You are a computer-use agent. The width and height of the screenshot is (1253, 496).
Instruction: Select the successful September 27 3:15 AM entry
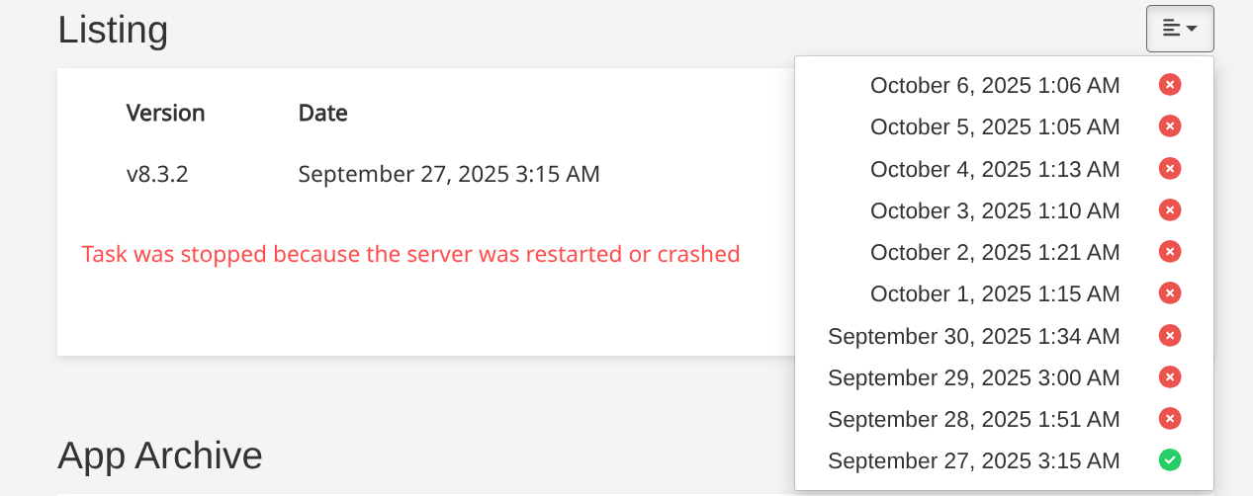pyautogui.click(x=973, y=461)
